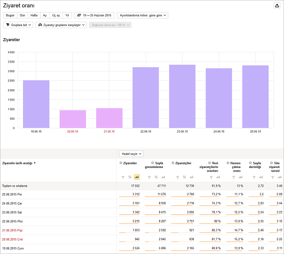Show Ziyaretçiler as percentages

coord(184,177)
